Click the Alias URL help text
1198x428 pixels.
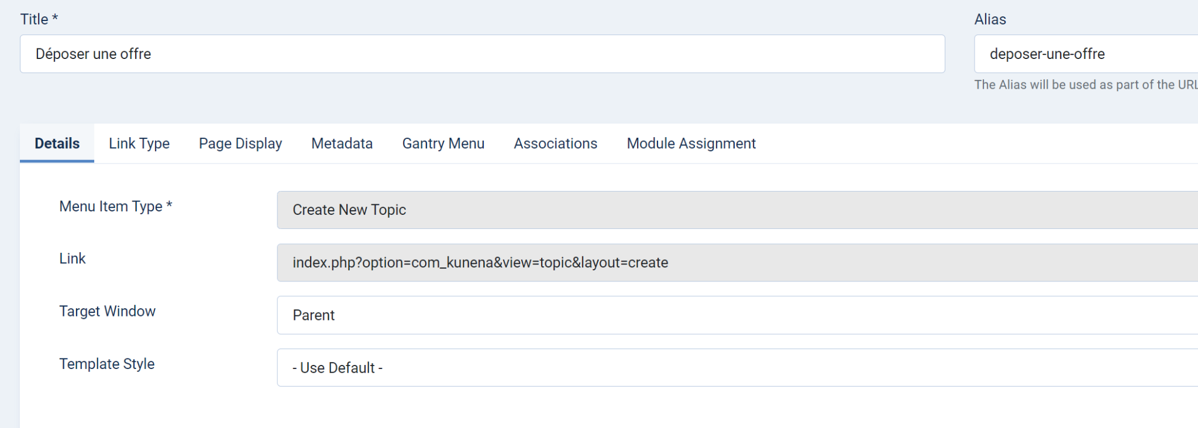tap(1085, 85)
